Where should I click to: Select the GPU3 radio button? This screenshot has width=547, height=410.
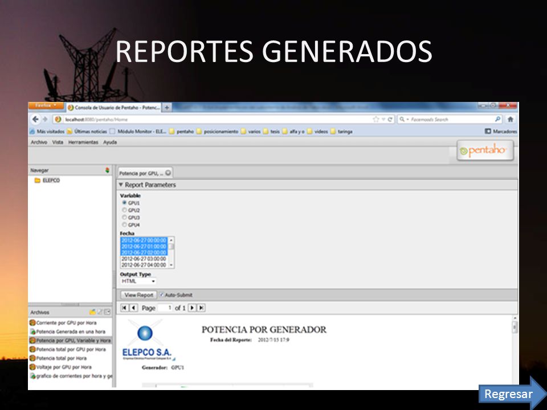tap(124, 217)
